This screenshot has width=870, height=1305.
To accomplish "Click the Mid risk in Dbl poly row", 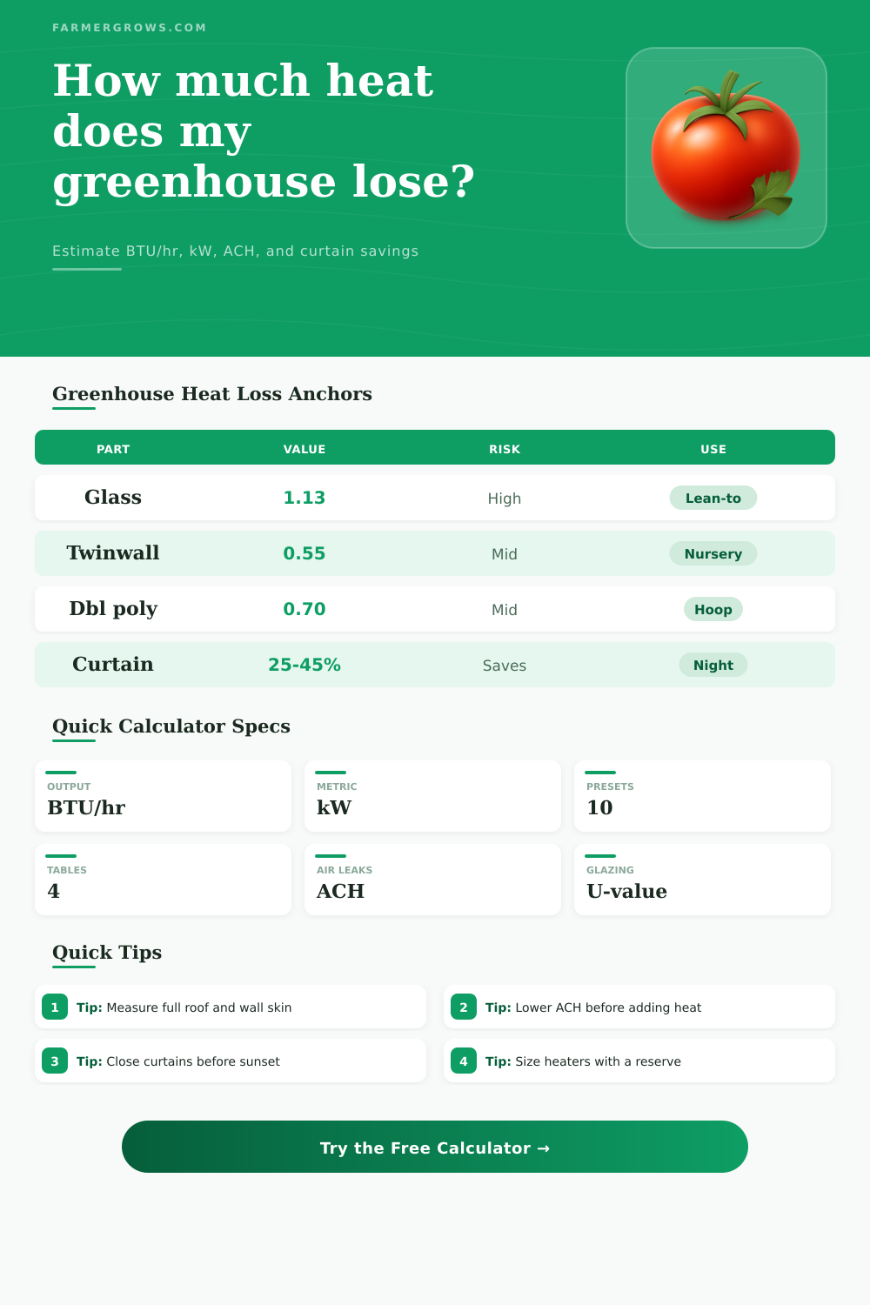I will click(x=505, y=610).
